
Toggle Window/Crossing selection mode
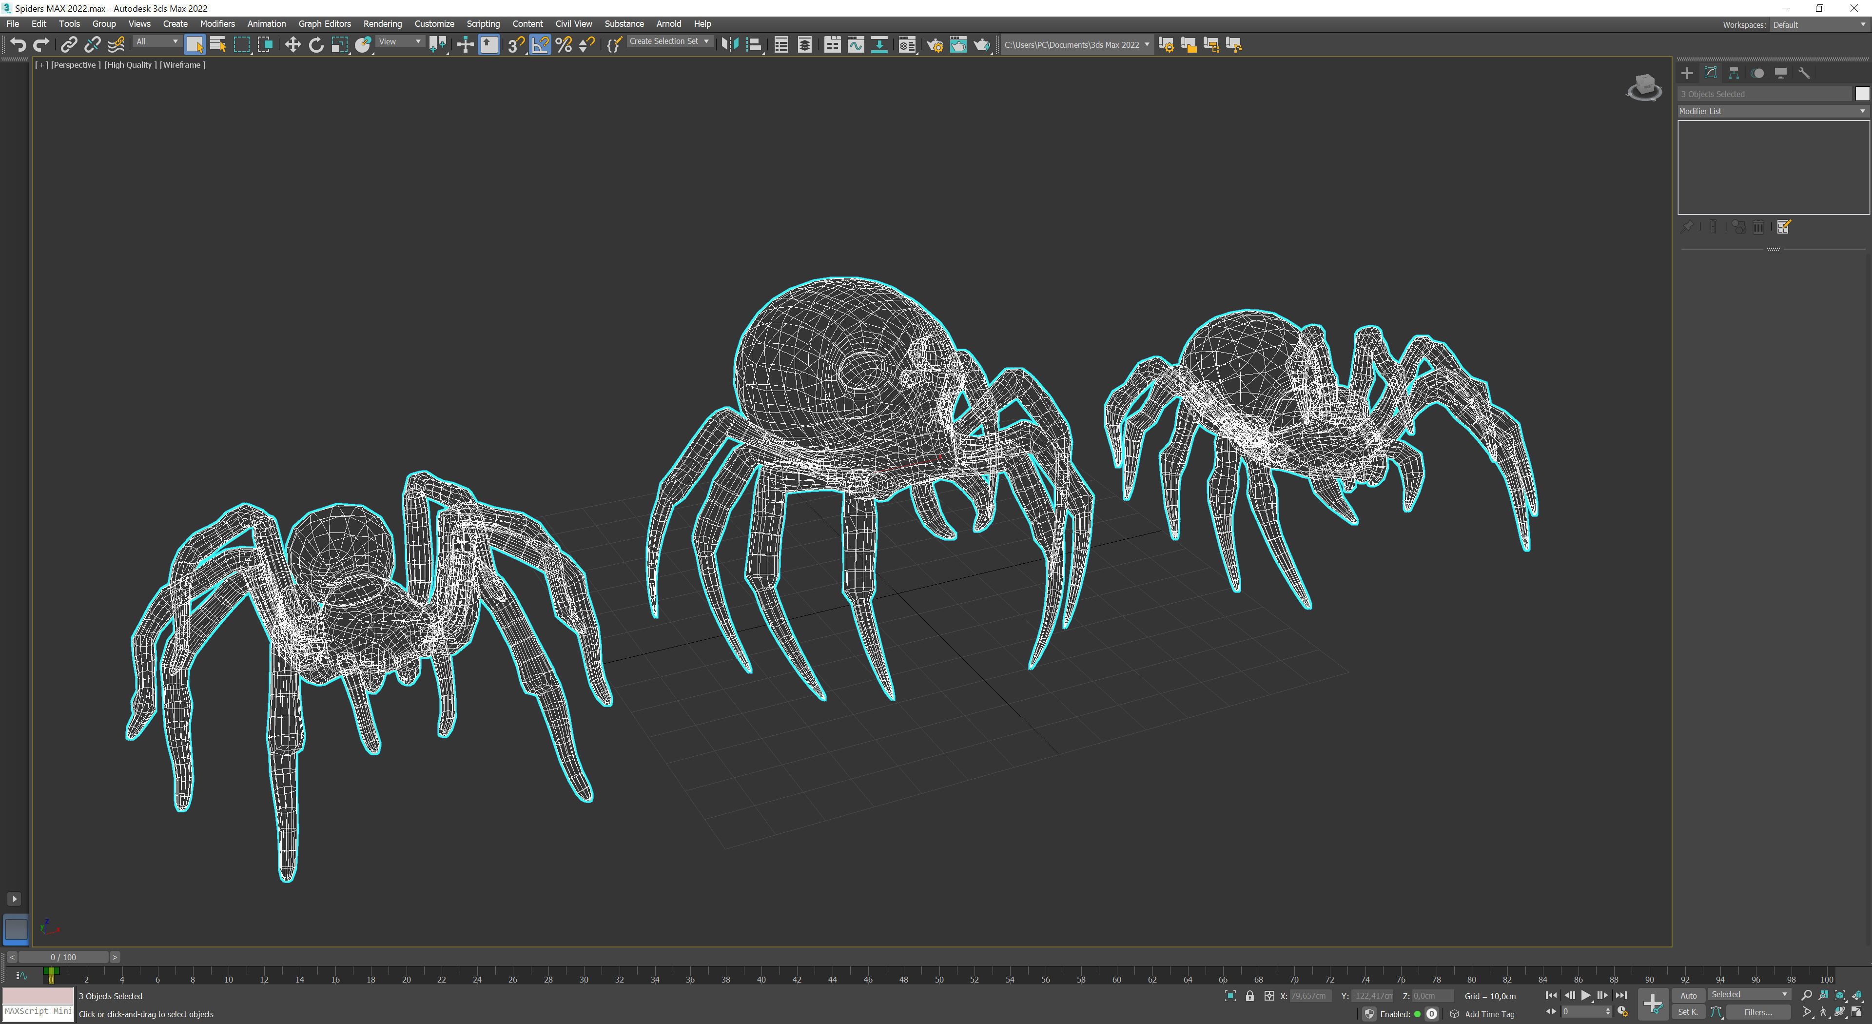[265, 45]
